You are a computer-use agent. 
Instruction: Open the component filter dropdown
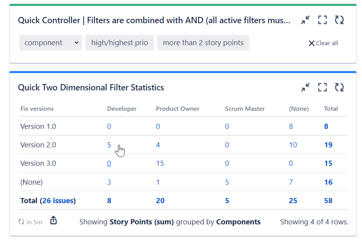50,43
